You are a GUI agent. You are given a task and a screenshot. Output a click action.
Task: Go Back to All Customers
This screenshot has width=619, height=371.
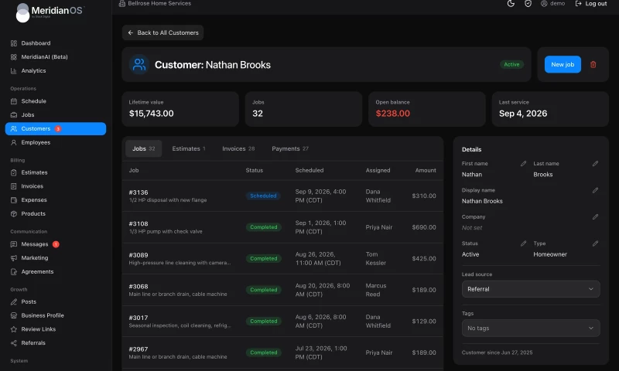pyautogui.click(x=162, y=32)
